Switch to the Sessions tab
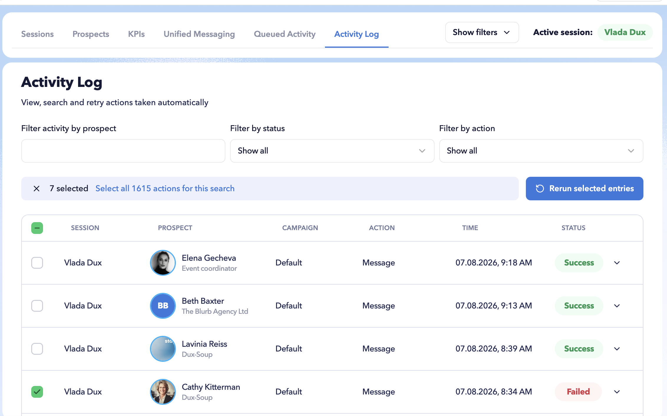 (37, 34)
